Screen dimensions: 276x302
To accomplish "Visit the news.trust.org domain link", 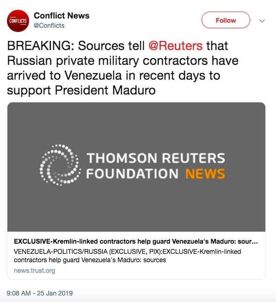I will 34,271.
